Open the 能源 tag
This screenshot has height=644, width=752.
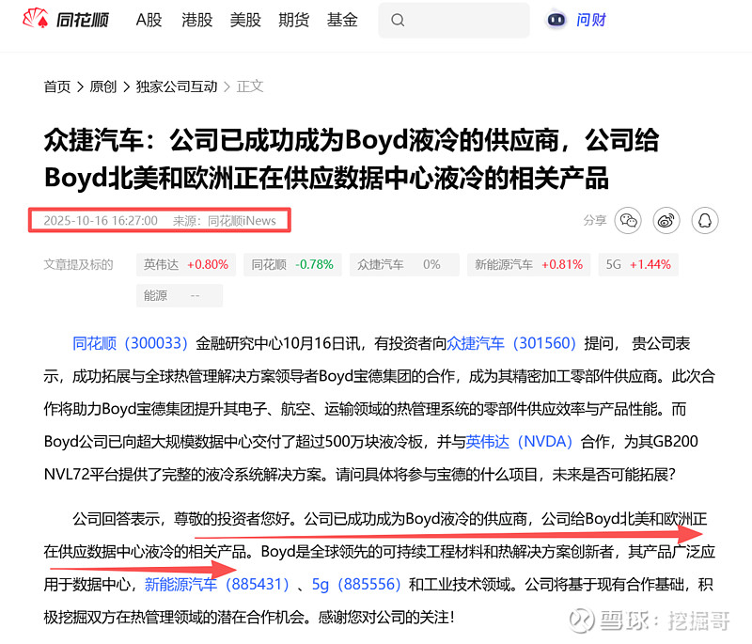[180, 295]
